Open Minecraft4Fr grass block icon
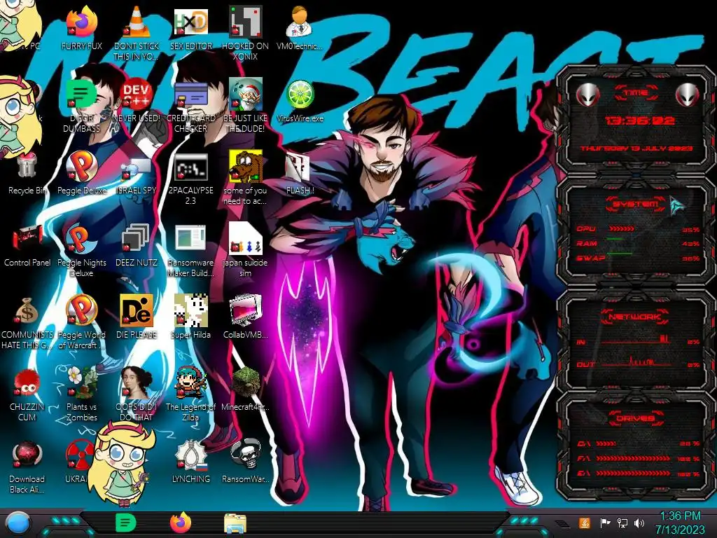The width and height of the screenshot is (717, 538). pyautogui.click(x=245, y=382)
